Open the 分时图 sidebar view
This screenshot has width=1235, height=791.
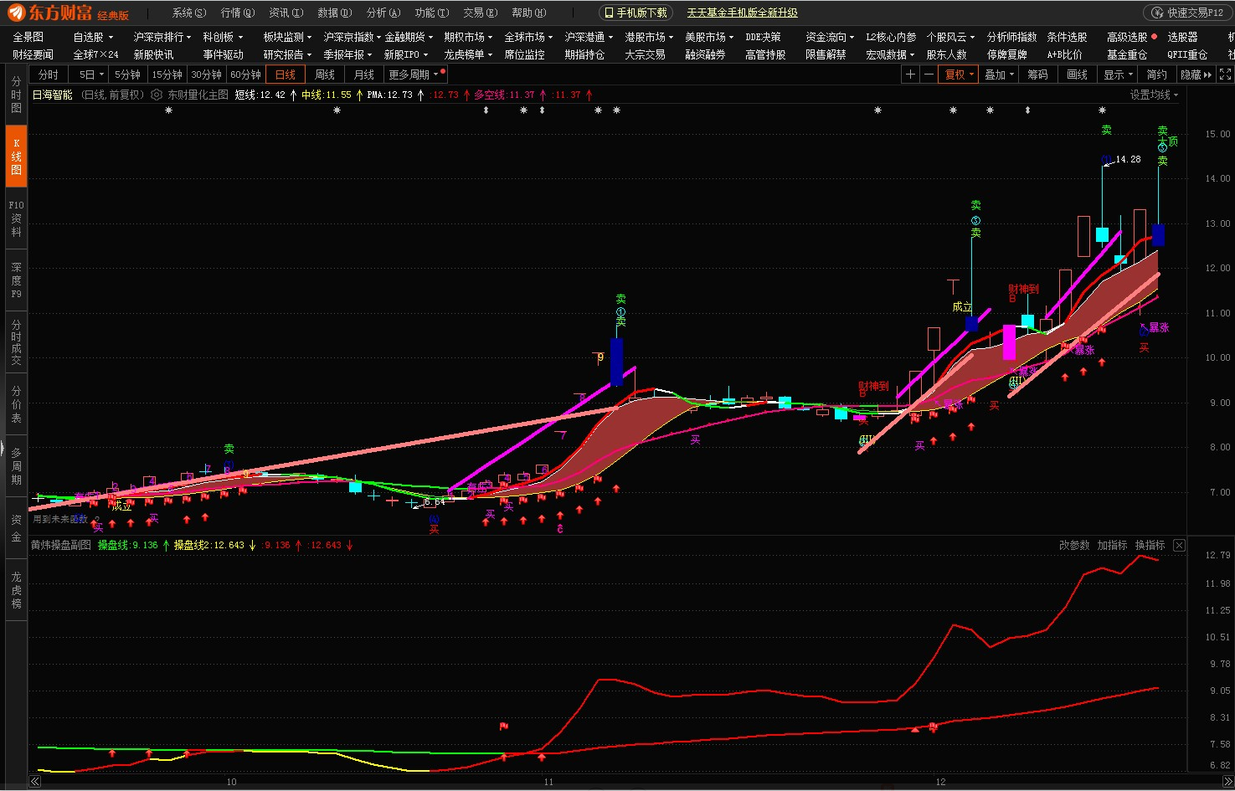pos(16,95)
